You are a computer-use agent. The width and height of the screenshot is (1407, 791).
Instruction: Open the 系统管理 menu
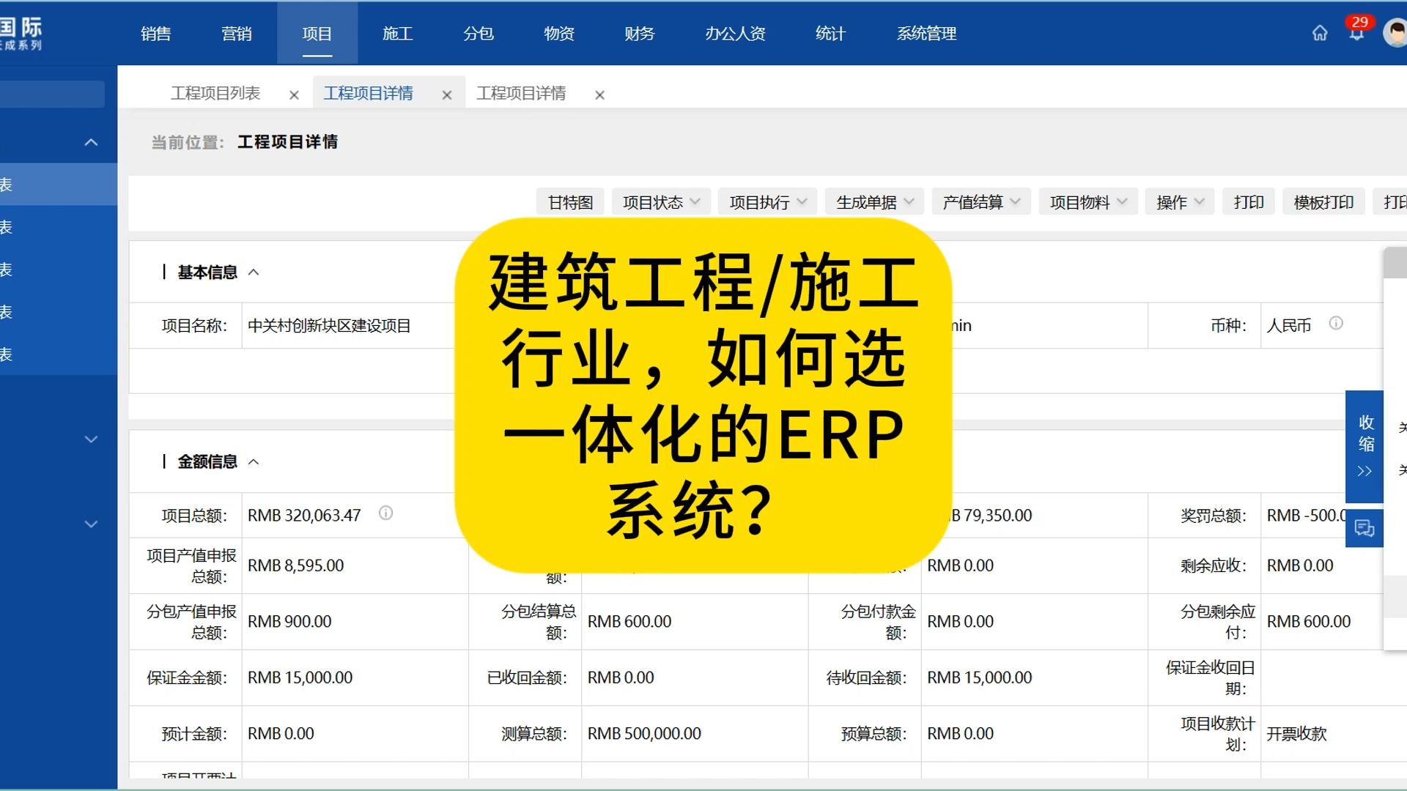(926, 34)
